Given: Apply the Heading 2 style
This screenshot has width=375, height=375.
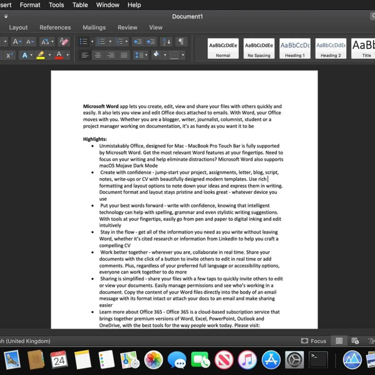Looking at the screenshot, I should click(x=331, y=48).
